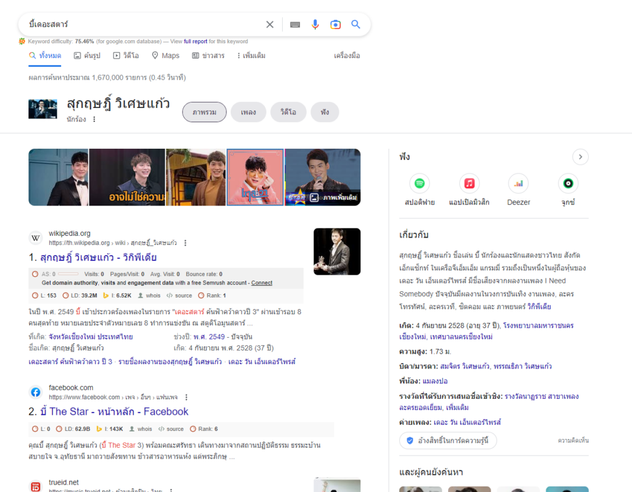Screen dimensions: 632x492
Task: Click the trueid.net favicon
Action: (x=35, y=486)
